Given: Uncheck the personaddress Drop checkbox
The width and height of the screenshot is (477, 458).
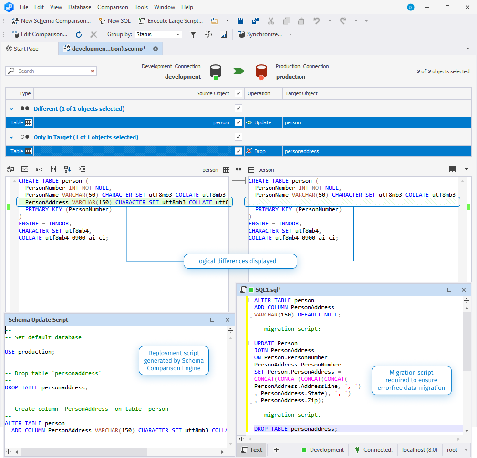Looking at the screenshot, I should point(238,151).
